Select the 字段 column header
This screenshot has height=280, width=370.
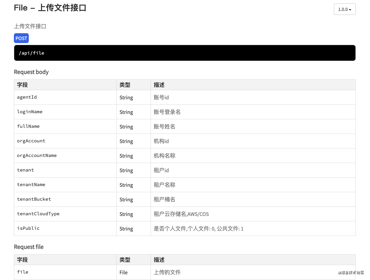(x=22, y=85)
